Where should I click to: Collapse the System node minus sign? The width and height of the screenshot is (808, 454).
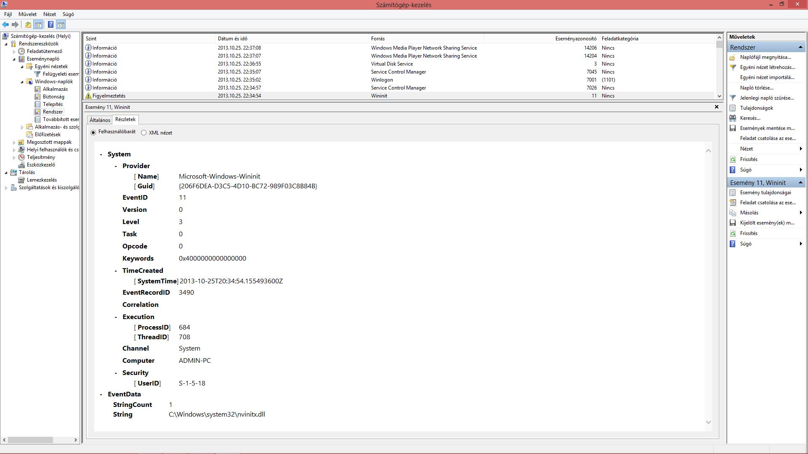click(x=101, y=154)
